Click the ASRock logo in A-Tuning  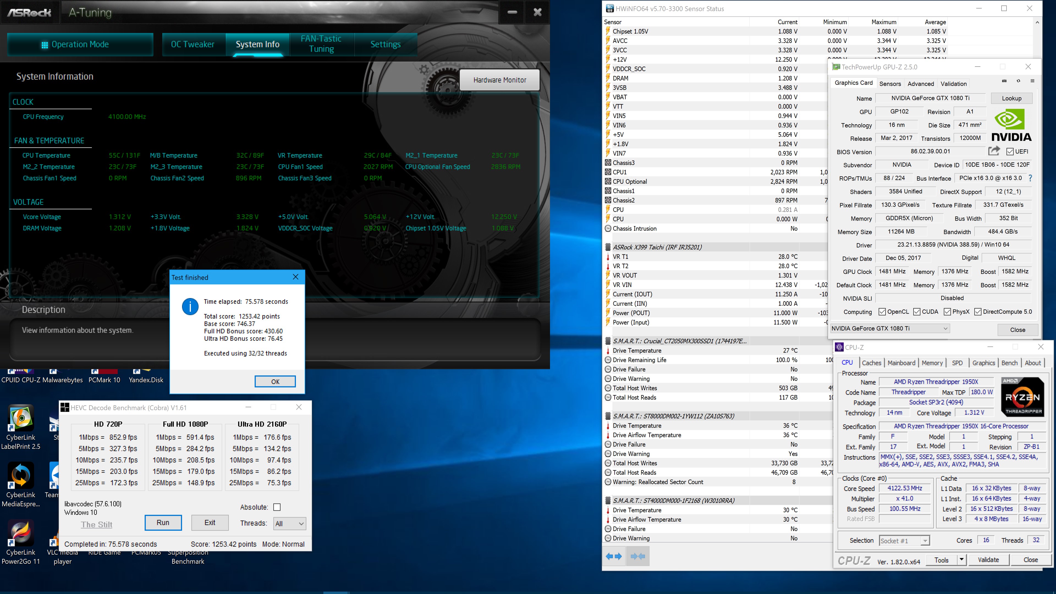[29, 13]
